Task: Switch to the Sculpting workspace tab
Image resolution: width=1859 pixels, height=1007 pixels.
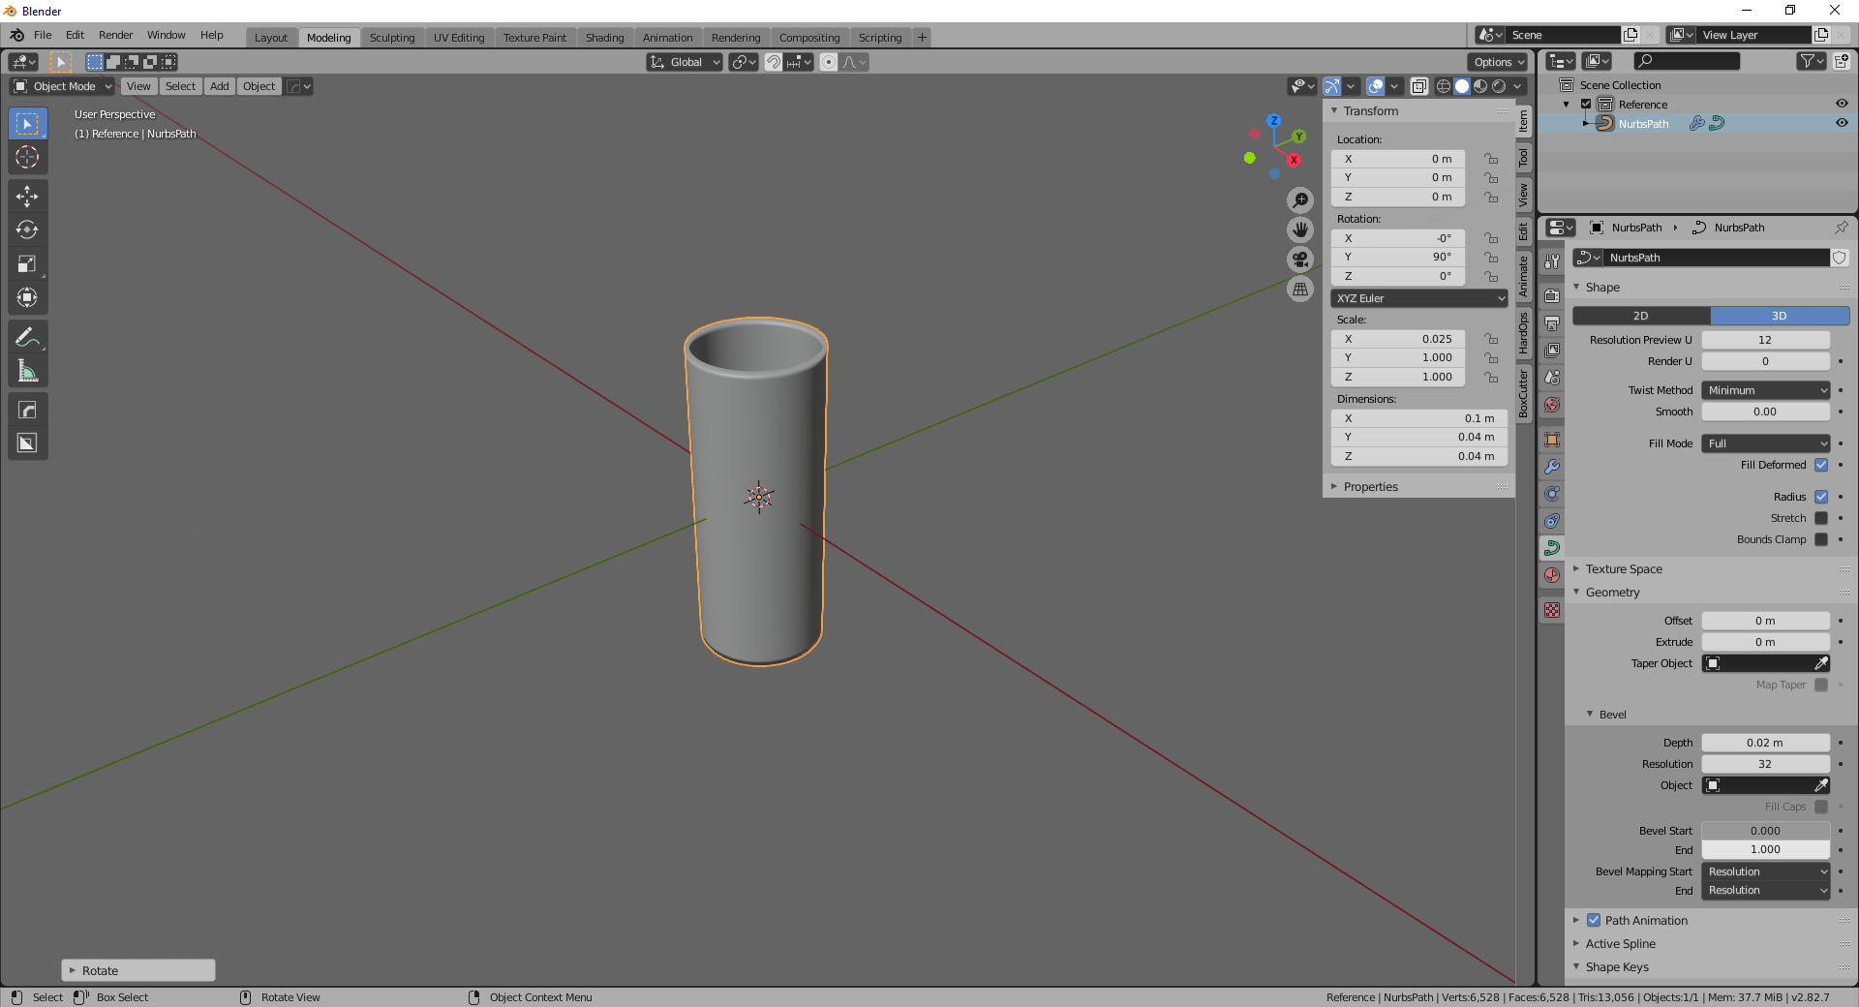Action: pos(392,38)
